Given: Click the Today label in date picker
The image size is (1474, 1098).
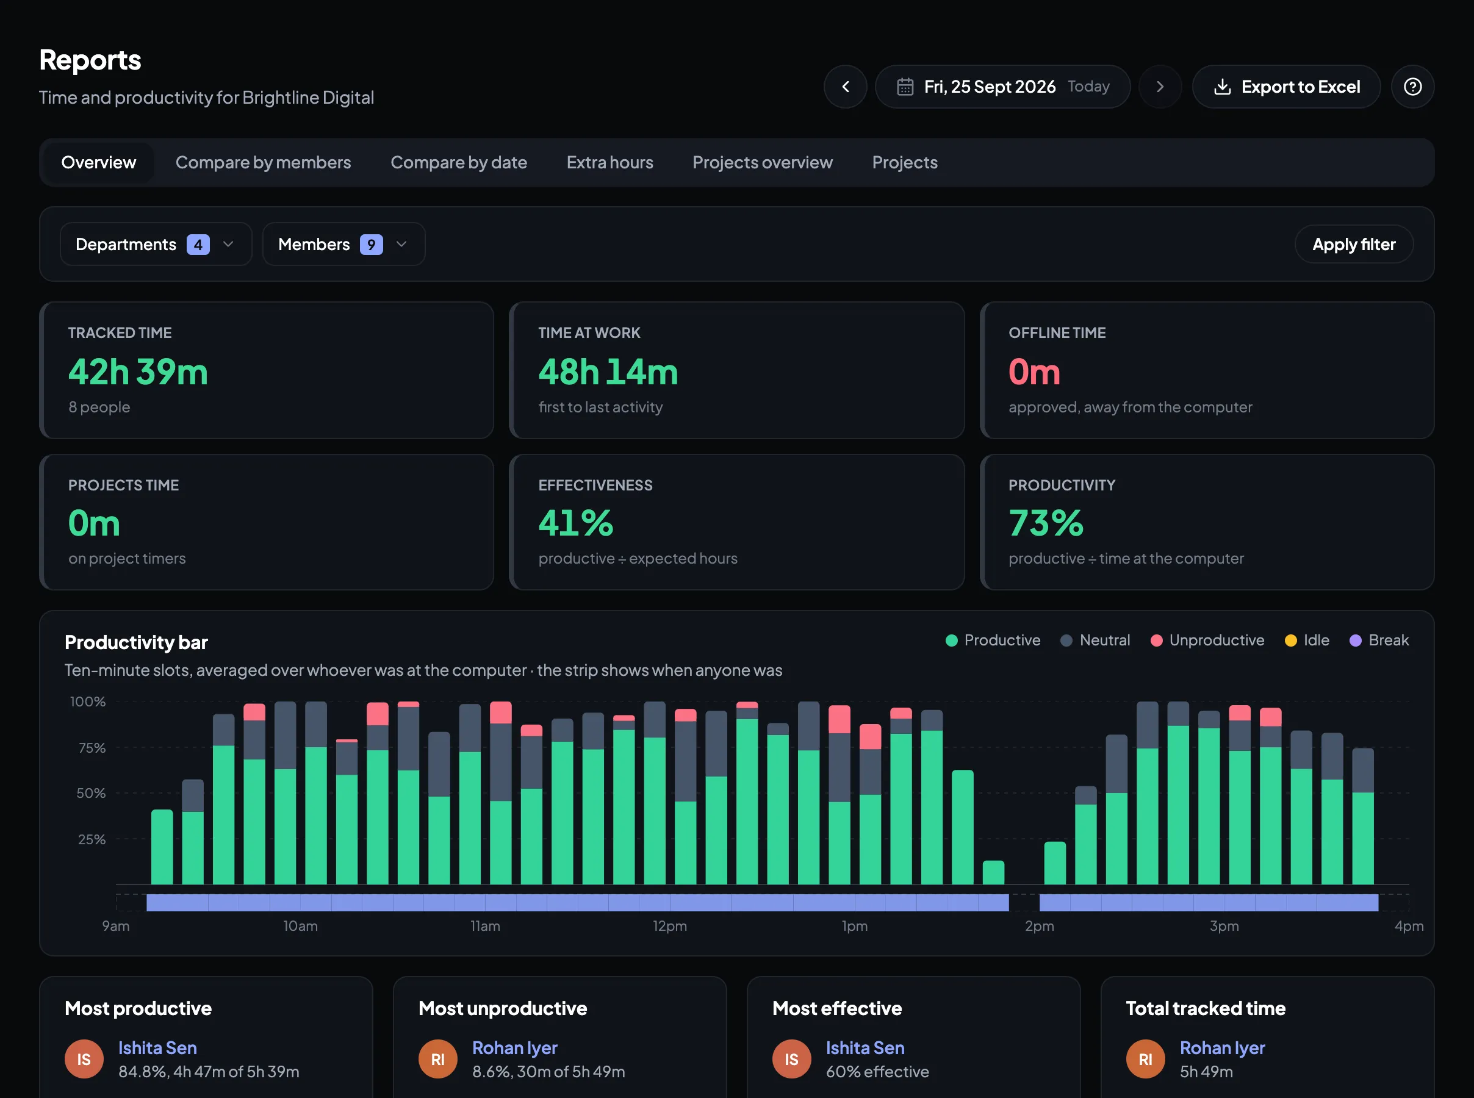Looking at the screenshot, I should [x=1088, y=87].
